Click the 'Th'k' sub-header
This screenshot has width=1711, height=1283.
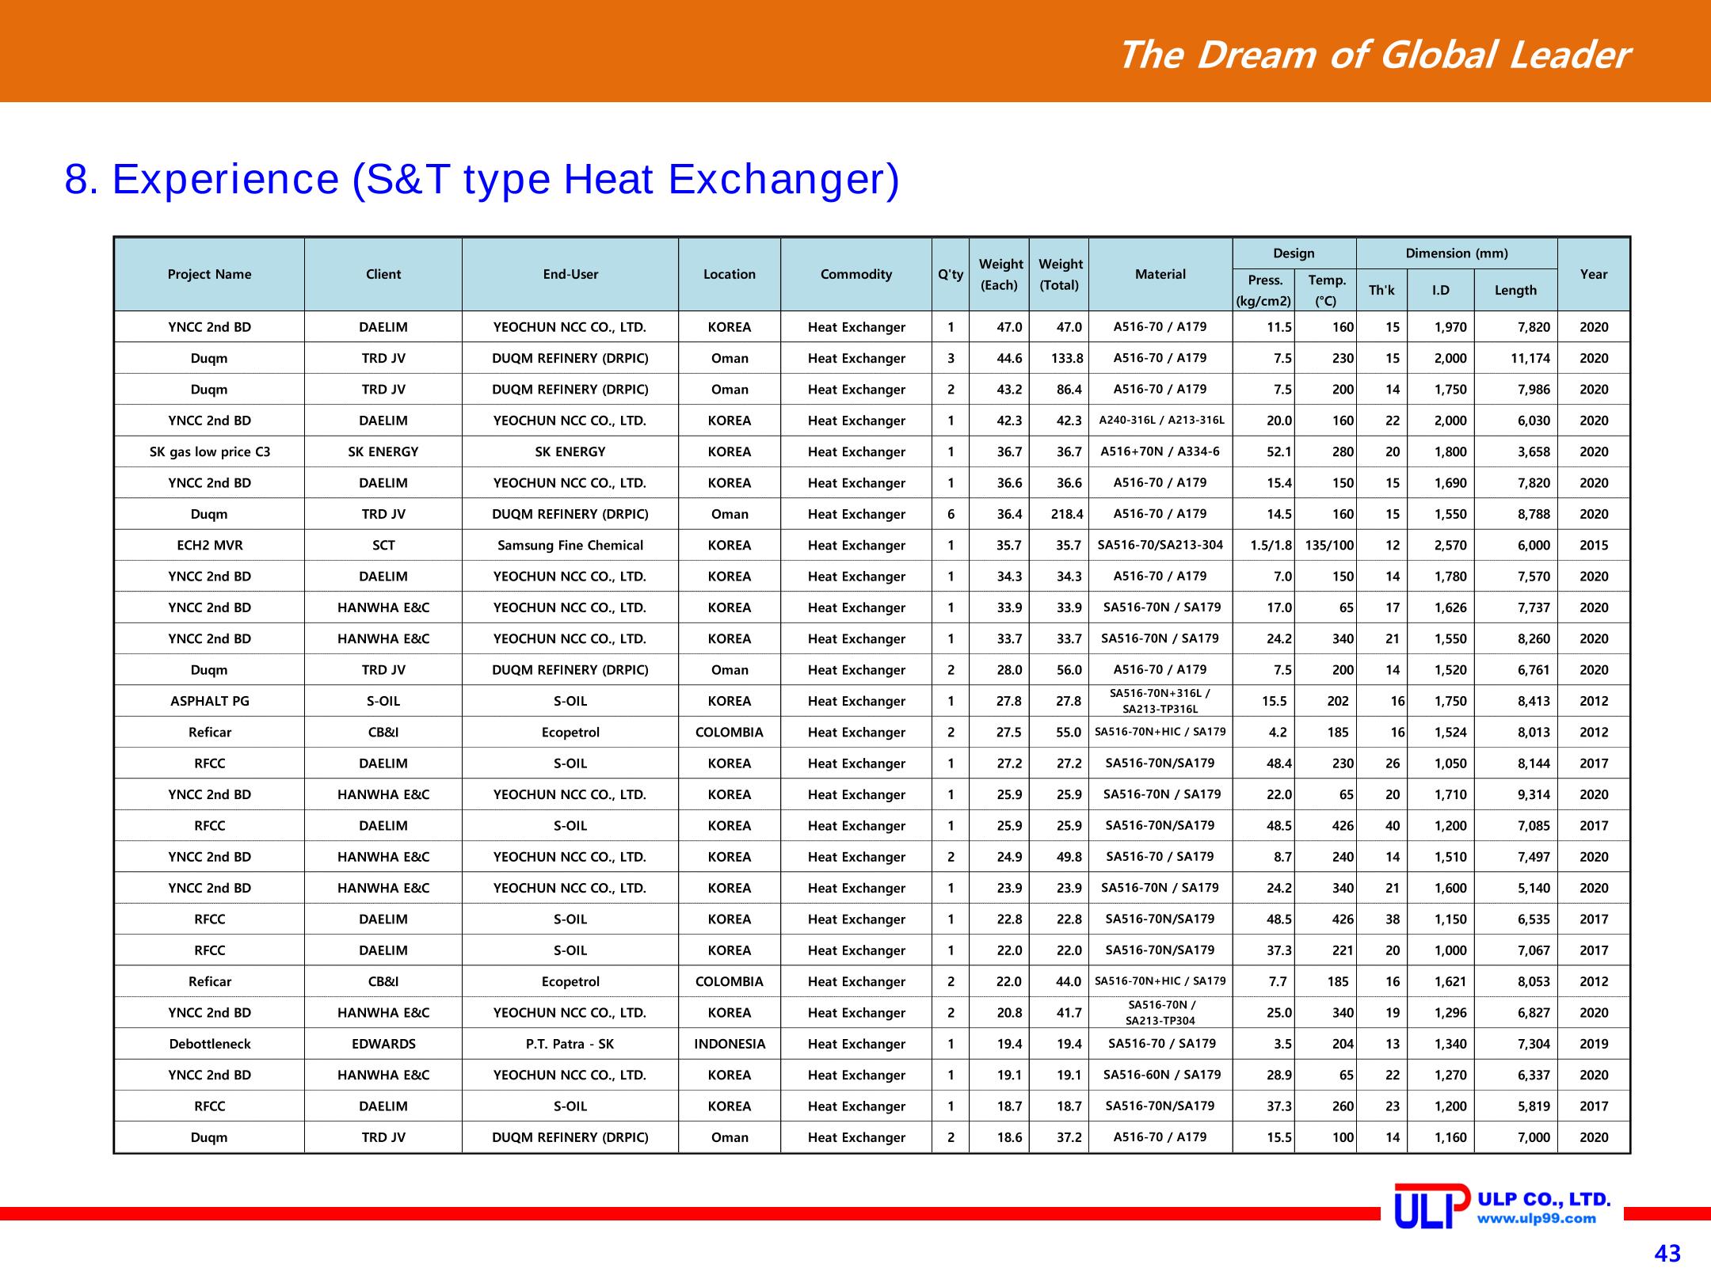click(x=1381, y=291)
